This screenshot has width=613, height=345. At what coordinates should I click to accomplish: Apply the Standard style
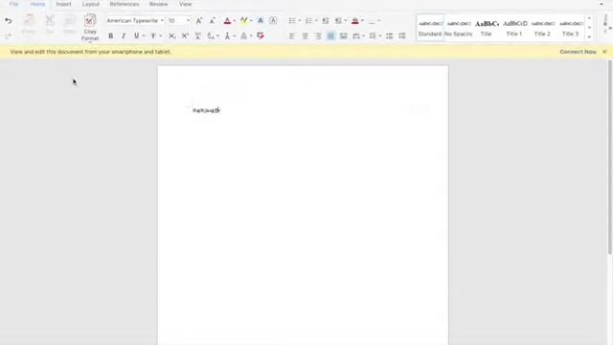pos(430,28)
